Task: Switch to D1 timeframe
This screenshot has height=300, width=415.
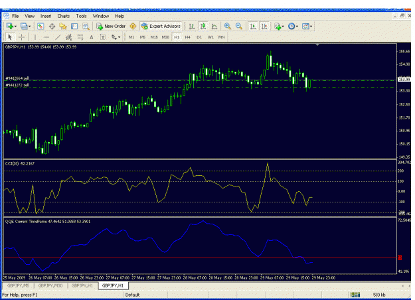Action: pos(199,37)
